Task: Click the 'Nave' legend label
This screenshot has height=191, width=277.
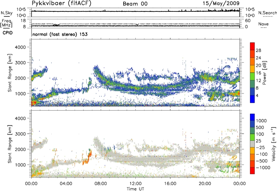Action: [263, 24]
